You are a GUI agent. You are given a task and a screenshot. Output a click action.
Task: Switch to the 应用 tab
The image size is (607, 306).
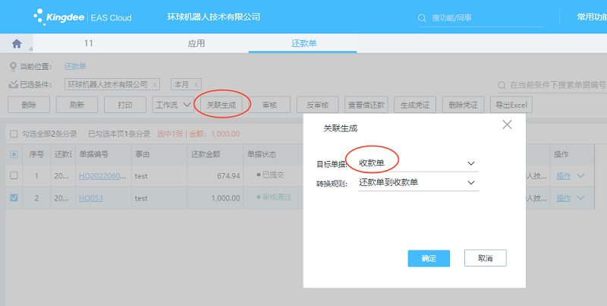197,44
